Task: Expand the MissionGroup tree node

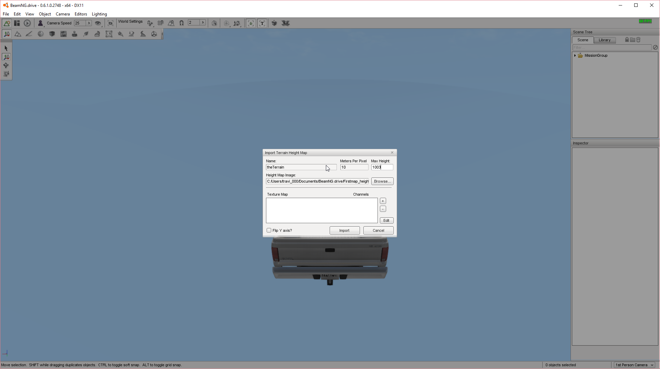Action: 575,55
